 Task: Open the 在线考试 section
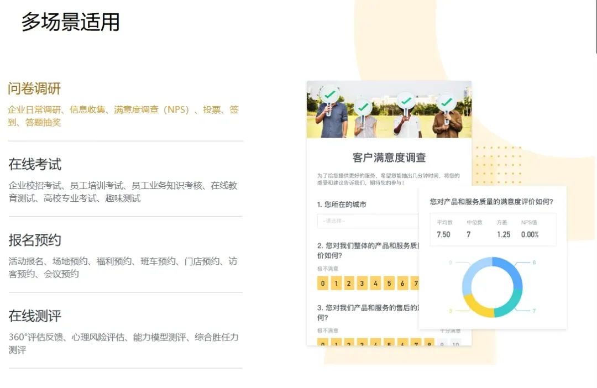point(35,164)
